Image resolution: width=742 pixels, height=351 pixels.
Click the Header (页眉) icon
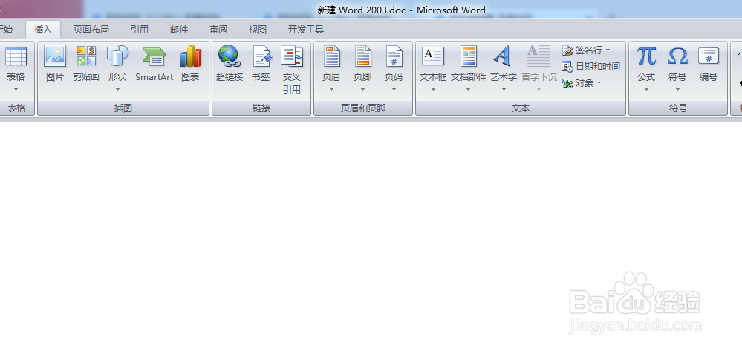tap(331, 56)
